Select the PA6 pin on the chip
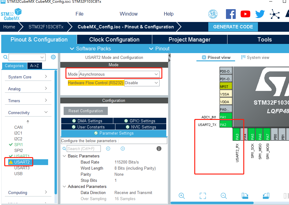This screenshot has height=205, width=289. point(260,134)
